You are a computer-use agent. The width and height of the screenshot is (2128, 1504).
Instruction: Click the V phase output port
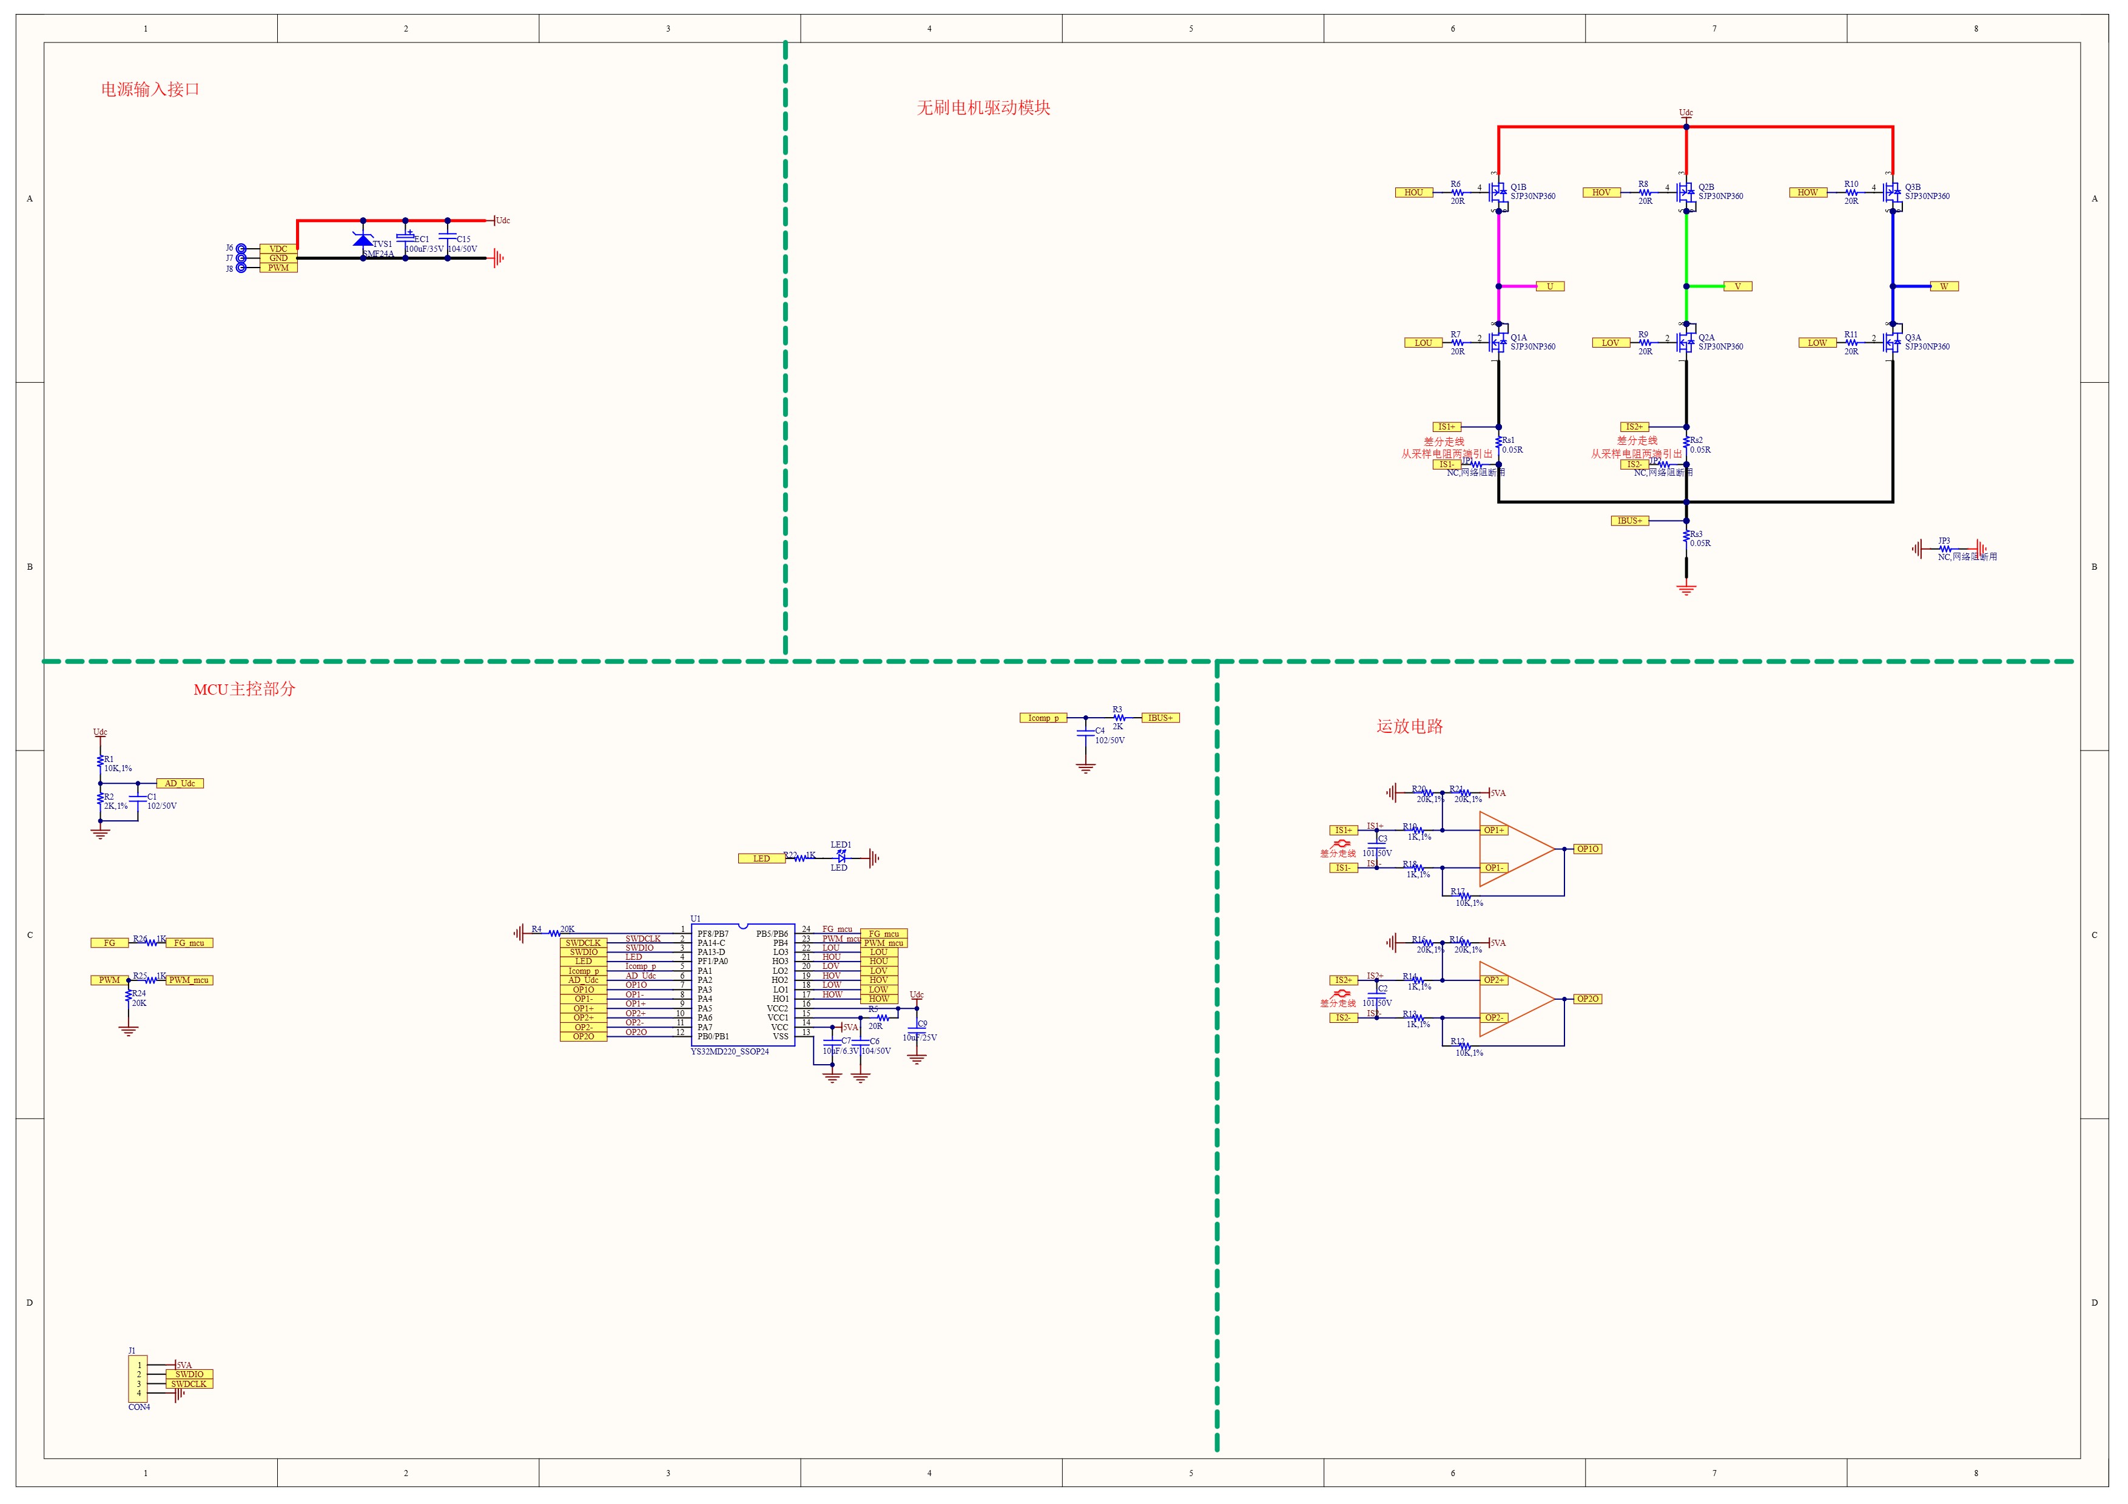click(1738, 286)
